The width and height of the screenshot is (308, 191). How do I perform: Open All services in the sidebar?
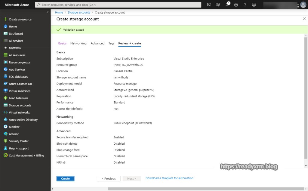coord(16,41)
